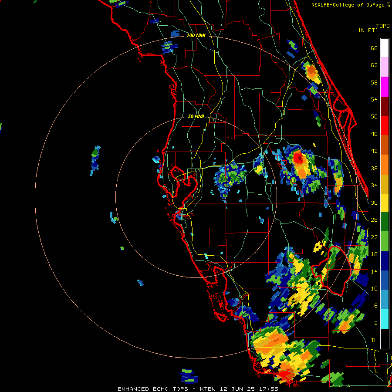Click legend value 58
This screenshot has width=392, height=392.
click(x=374, y=82)
